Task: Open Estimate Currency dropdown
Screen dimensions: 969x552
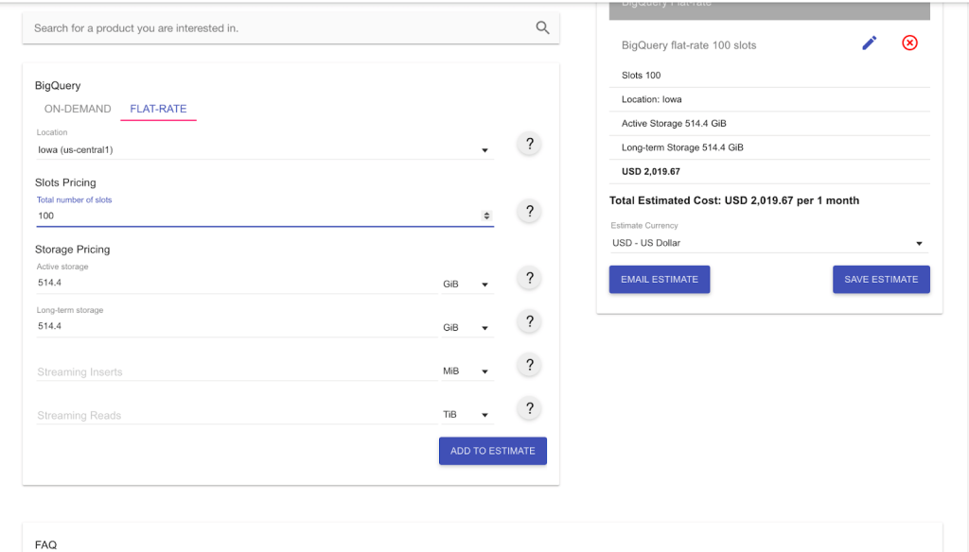Action: pos(769,243)
